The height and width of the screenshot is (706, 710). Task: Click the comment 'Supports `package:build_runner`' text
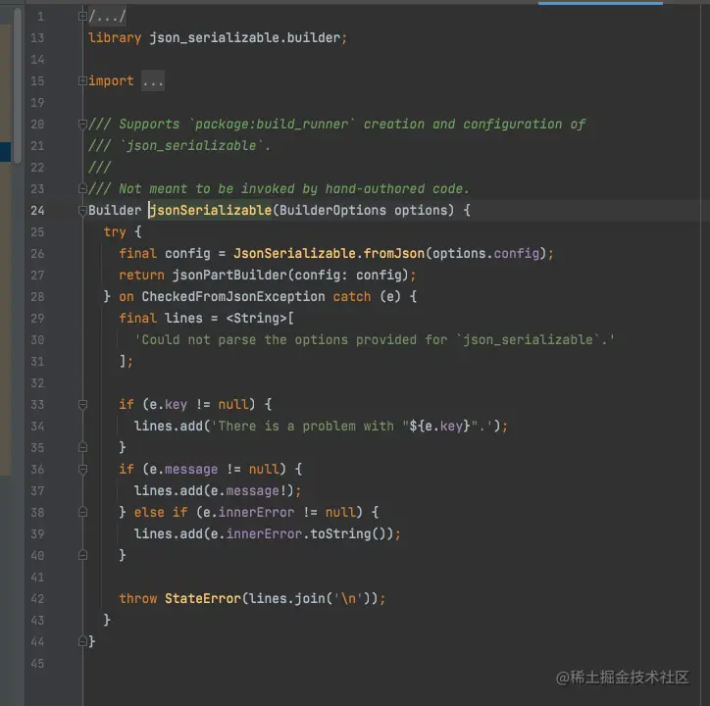(x=236, y=125)
